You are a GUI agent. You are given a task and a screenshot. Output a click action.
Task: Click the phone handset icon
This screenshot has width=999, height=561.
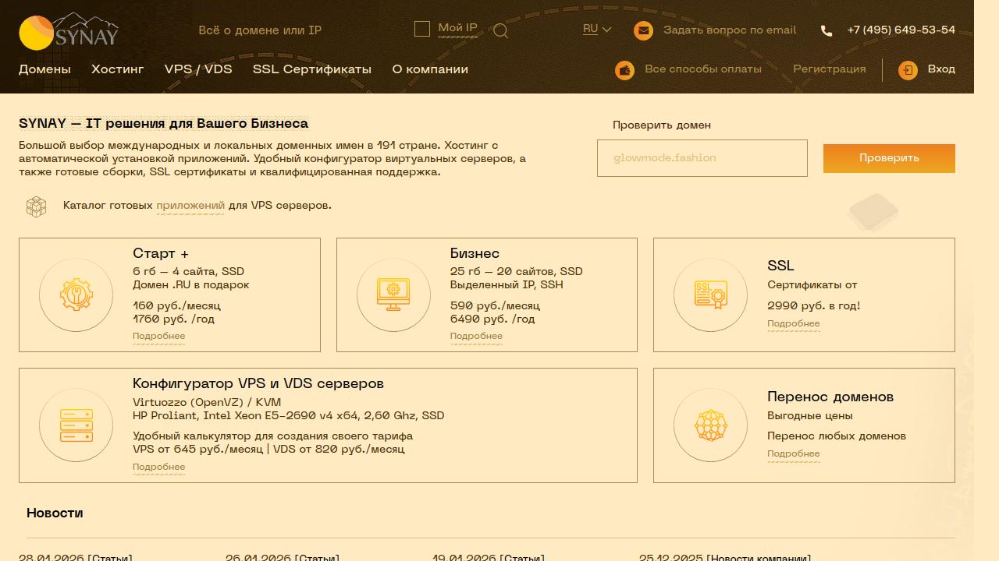pyautogui.click(x=827, y=30)
